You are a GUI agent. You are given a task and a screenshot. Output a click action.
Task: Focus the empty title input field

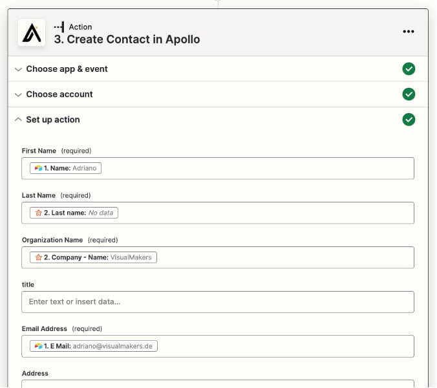218,302
